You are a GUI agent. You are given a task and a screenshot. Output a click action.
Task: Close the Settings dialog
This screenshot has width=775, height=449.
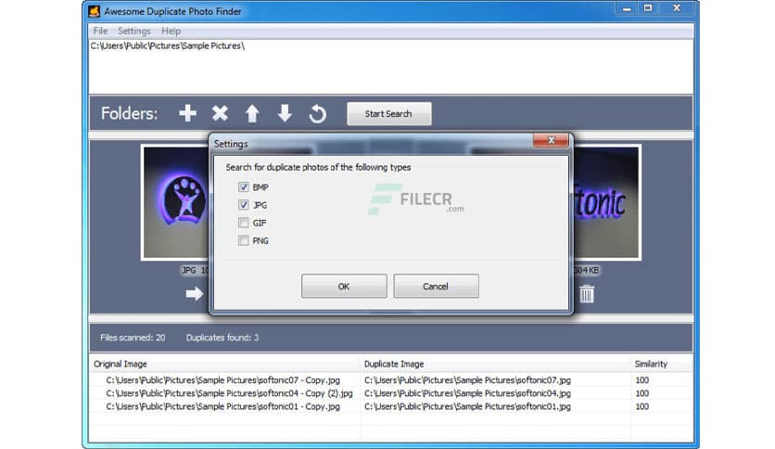[x=551, y=140]
